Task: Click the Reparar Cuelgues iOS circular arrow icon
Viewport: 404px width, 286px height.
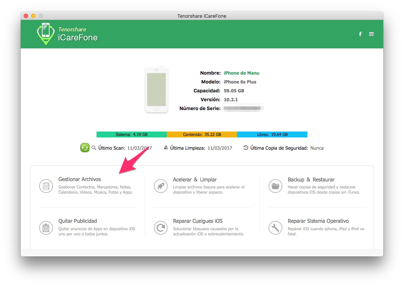Action: click(x=161, y=228)
